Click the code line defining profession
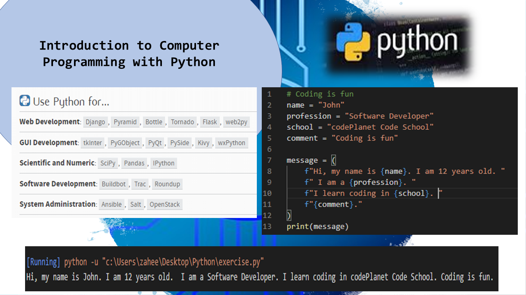Image resolution: width=526 pixels, height=295 pixels. pyautogui.click(x=360, y=116)
